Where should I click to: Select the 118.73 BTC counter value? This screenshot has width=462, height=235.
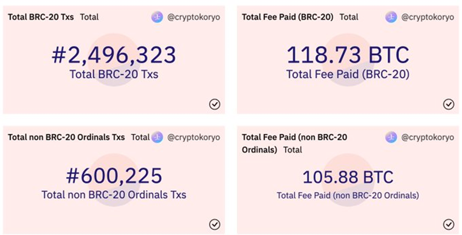348,55
